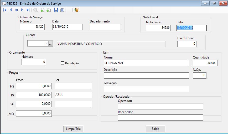Add a new record with first plus-page icon
Viewport: 228px width, 134px height.
tap(42, 10)
